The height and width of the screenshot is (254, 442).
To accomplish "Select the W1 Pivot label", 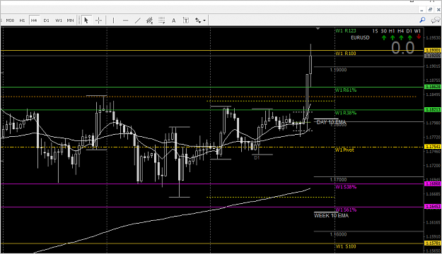I will coord(344,150).
